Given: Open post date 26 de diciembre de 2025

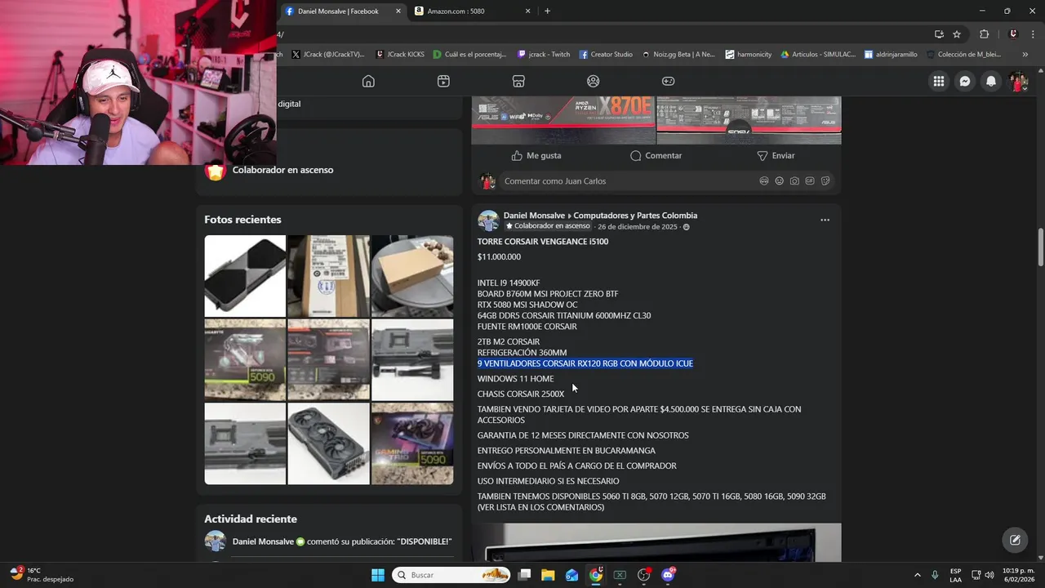Looking at the screenshot, I should point(637,227).
